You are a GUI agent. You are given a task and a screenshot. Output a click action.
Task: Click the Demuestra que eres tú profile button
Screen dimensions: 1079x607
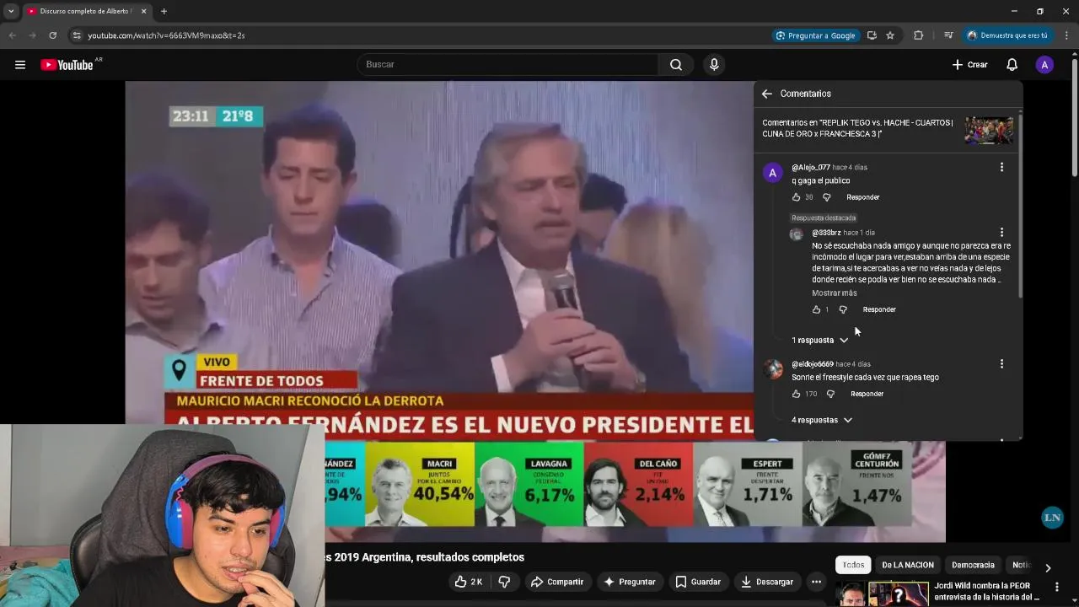point(1007,35)
